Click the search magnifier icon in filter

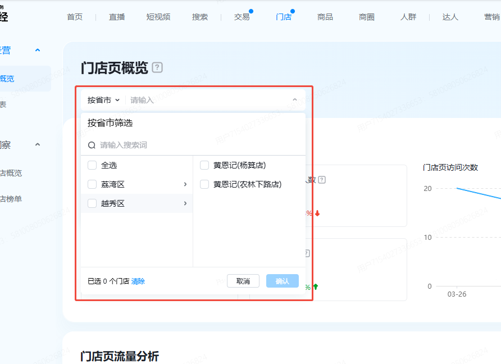(92, 145)
